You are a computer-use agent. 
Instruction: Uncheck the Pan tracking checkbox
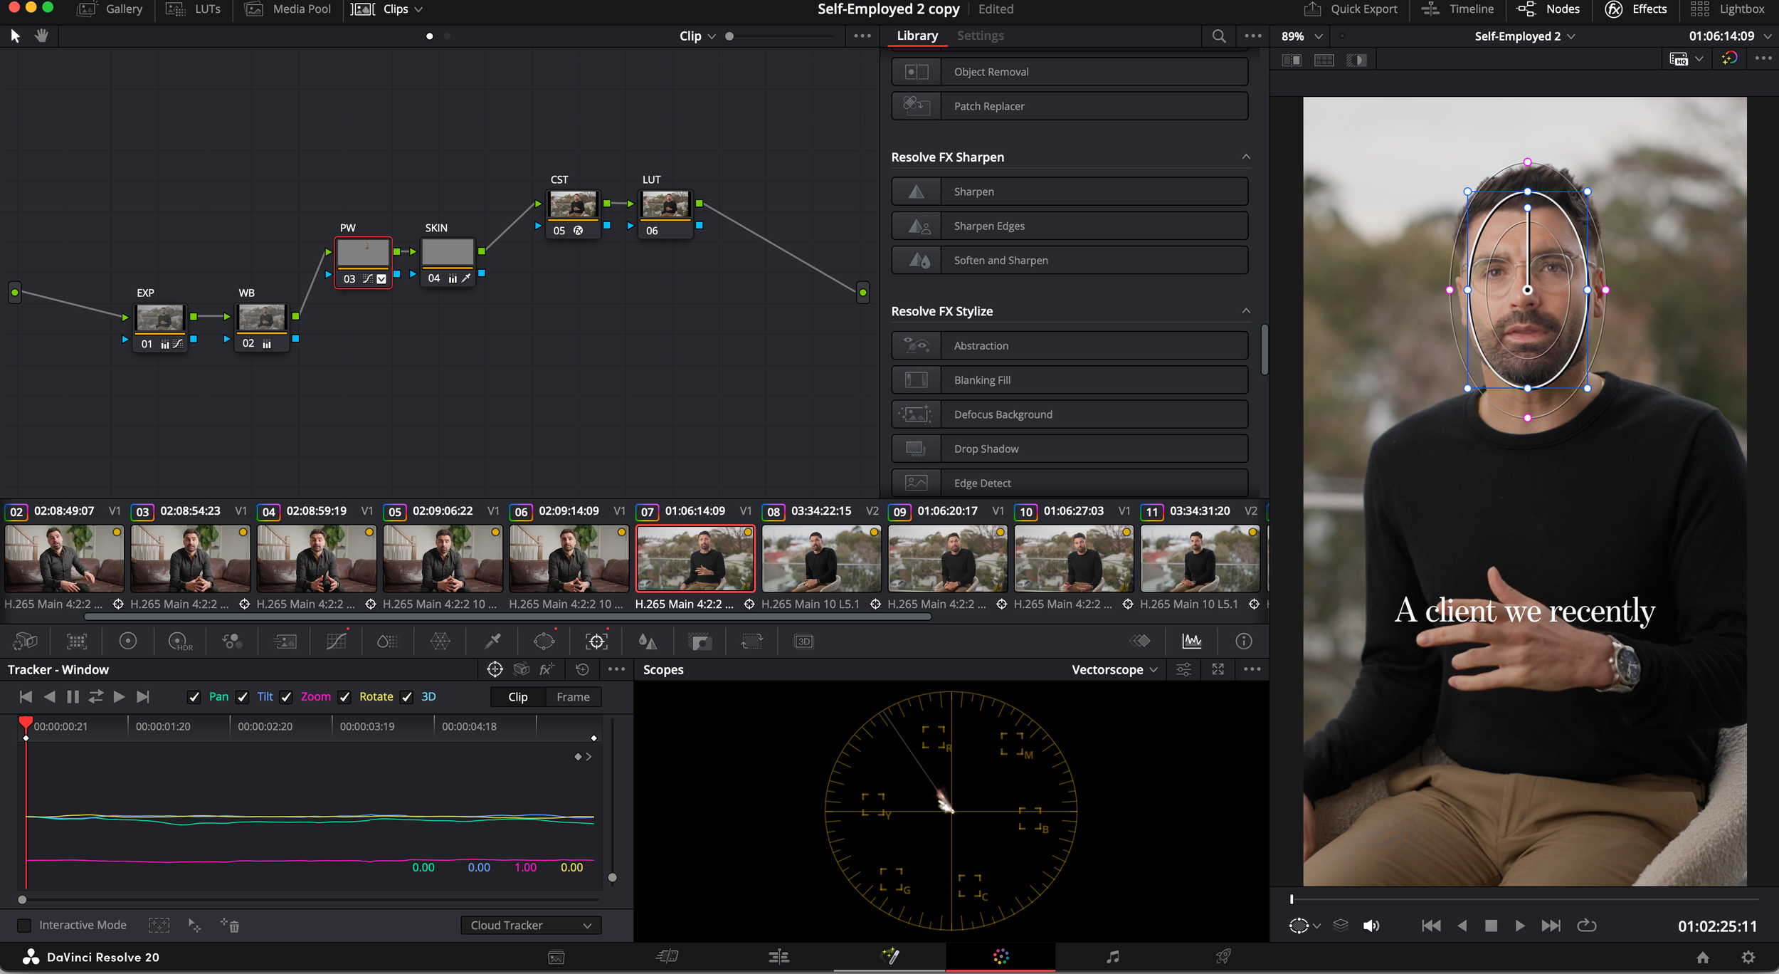(x=194, y=697)
